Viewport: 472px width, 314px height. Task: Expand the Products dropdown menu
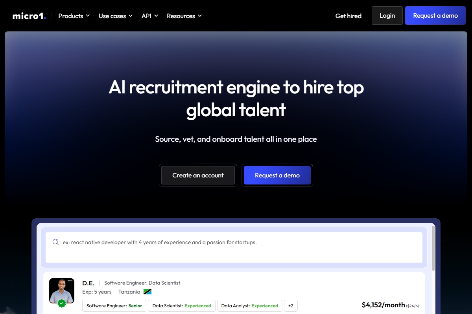click(74, 16)
